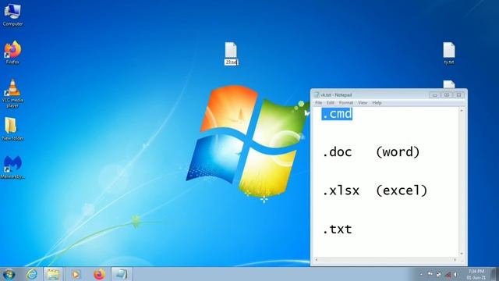Open the File menu in Notepad
Screen dimensions: 499x281
319,103
